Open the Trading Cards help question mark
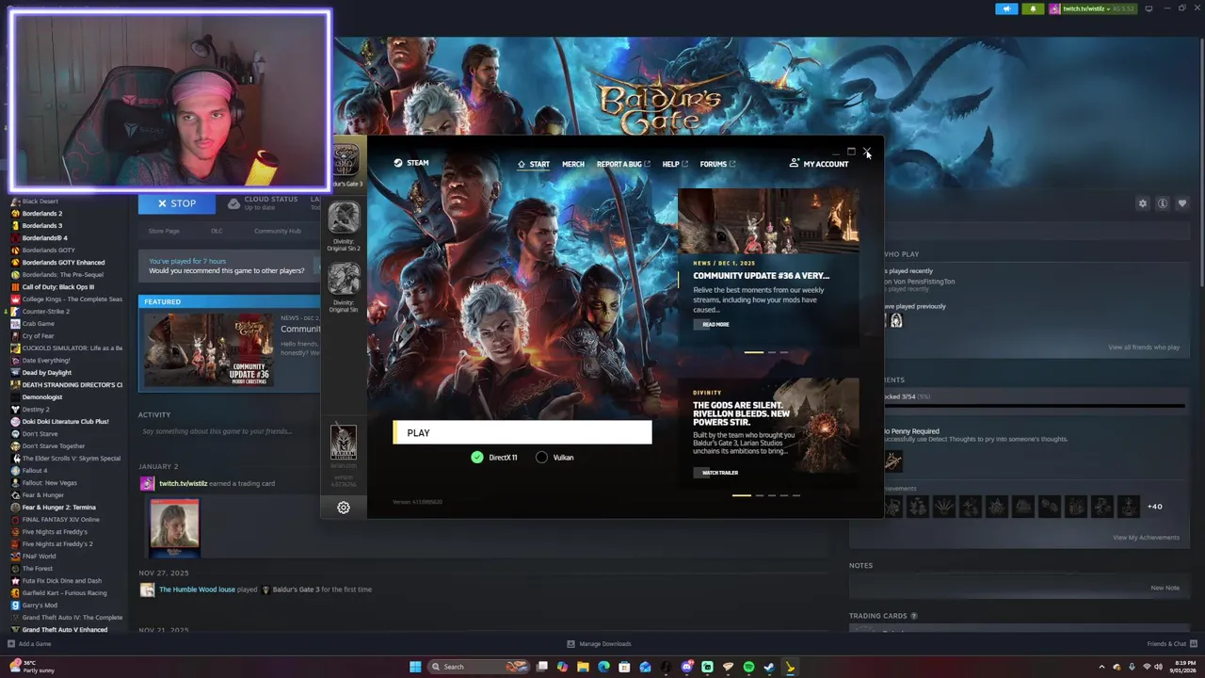Image resolution: width=1205 pixels, height=678 pixels. click(913, 616)
